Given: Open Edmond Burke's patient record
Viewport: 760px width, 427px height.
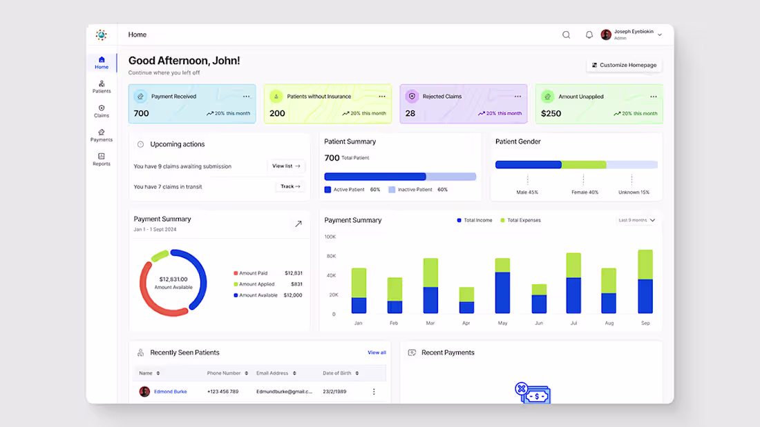Looking at the screenshot, I should (x=170, y=391).
